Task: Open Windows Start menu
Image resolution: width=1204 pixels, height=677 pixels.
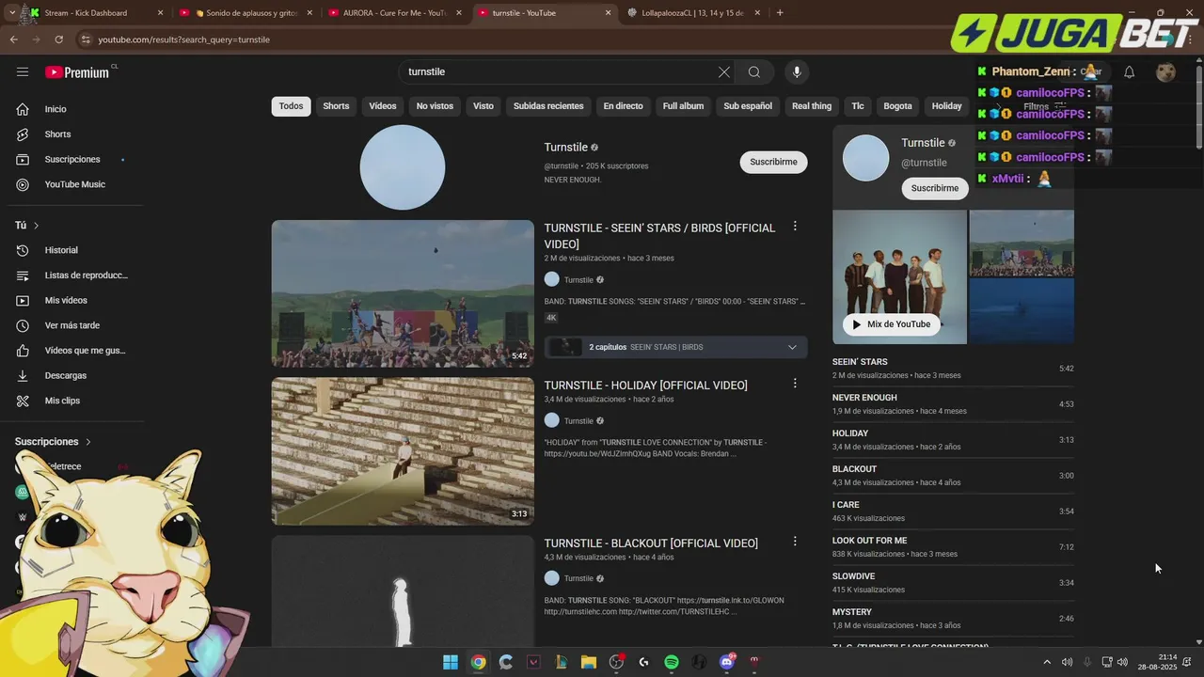Action: click(x=451, y=662)
